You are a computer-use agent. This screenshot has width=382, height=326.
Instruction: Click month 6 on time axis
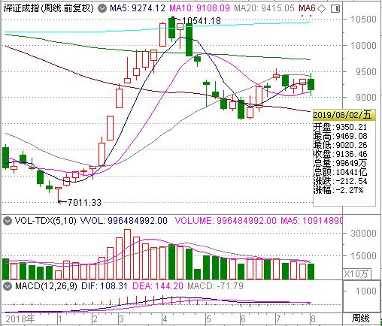click(x=243, y=319)
